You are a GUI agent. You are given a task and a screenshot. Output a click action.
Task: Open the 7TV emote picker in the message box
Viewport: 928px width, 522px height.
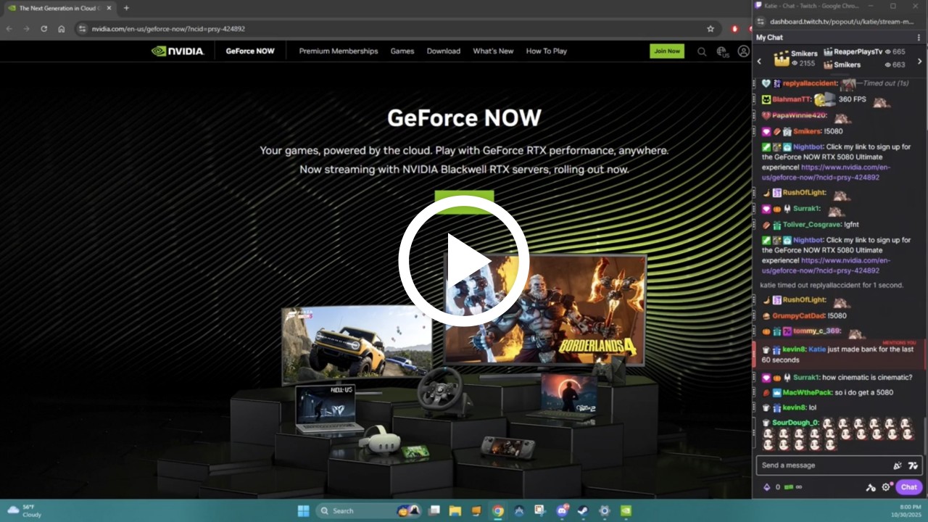[913, 465]
